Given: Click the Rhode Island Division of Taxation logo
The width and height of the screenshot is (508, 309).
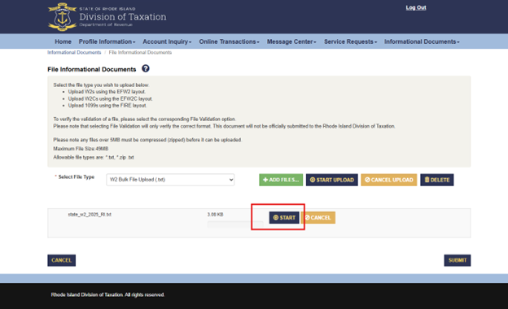Looking at the screenshot, I should coord(107,17).
